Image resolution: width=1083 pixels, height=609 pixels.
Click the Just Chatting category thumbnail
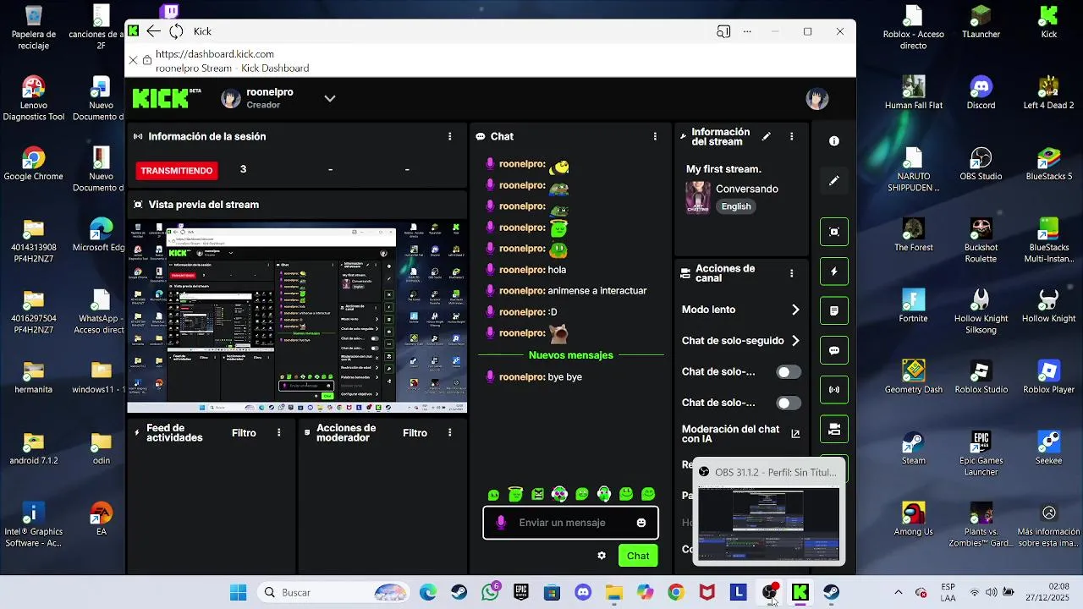698,197
